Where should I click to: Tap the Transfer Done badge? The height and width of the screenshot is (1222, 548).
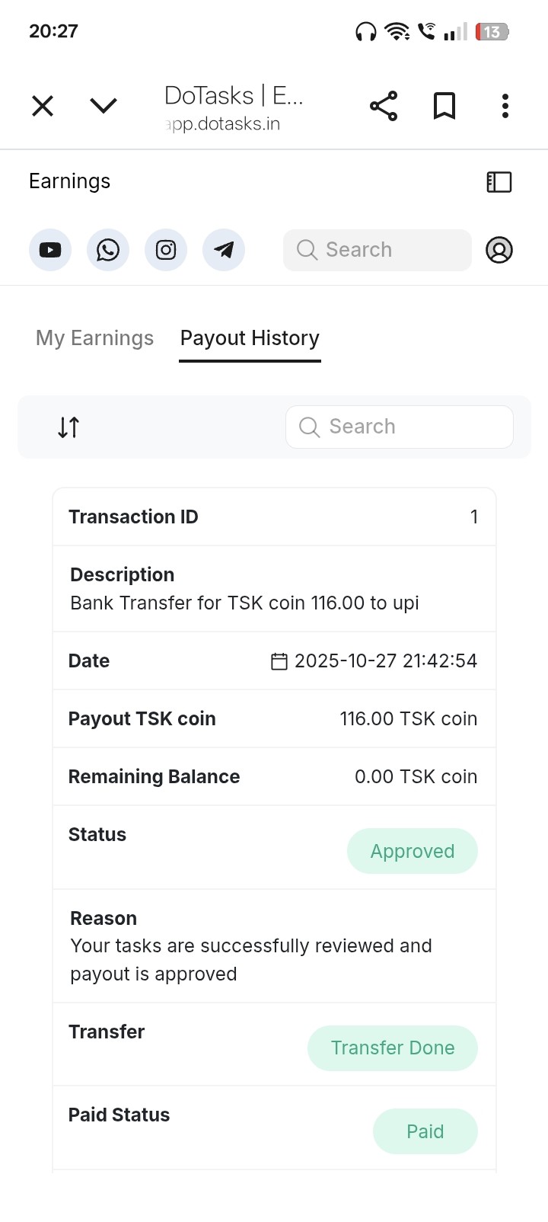(x=393, y=1048)
